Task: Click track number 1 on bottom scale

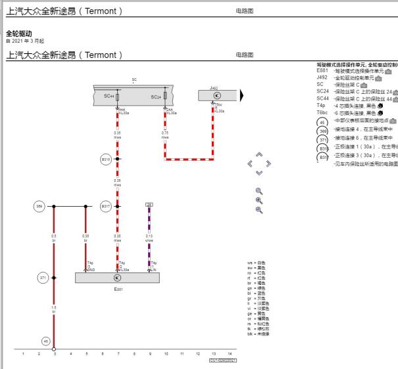Action: pos(23,354)
